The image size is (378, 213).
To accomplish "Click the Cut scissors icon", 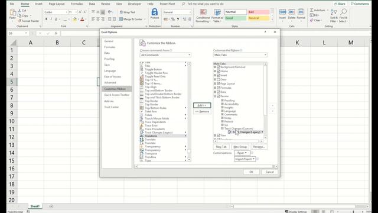I will point(19,11).
